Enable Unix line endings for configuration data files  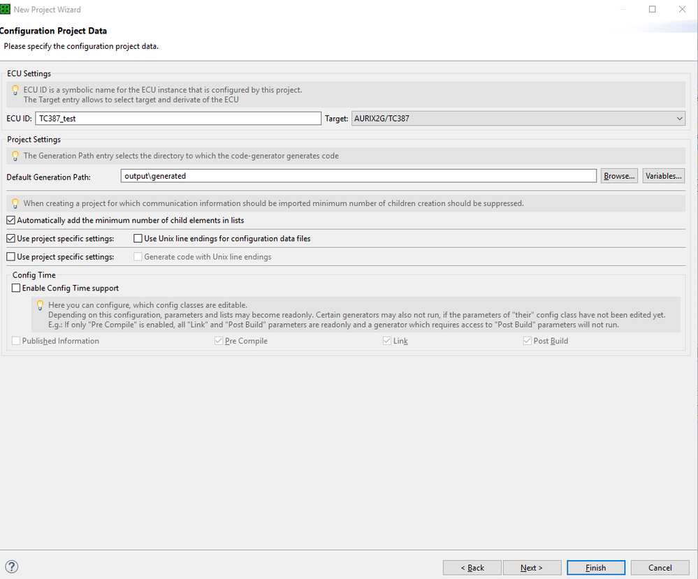coord(138,238)
